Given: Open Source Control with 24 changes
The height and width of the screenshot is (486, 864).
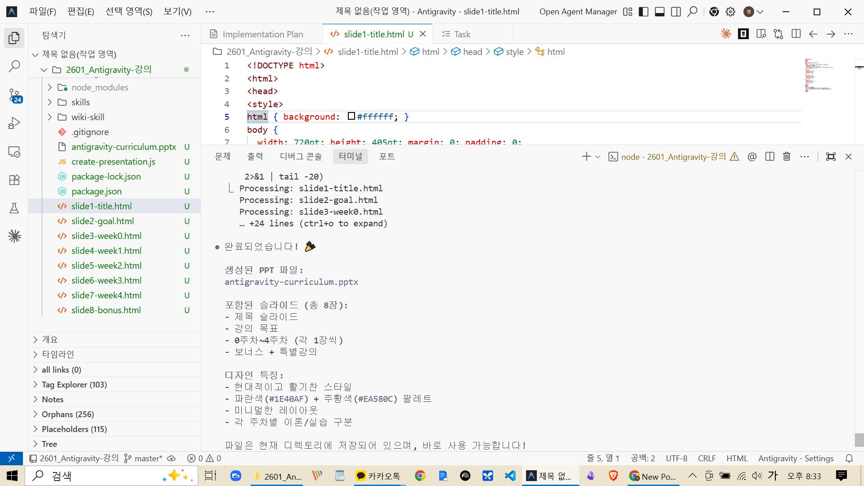Looking at the screenshot, I should (x=14, y=95).
